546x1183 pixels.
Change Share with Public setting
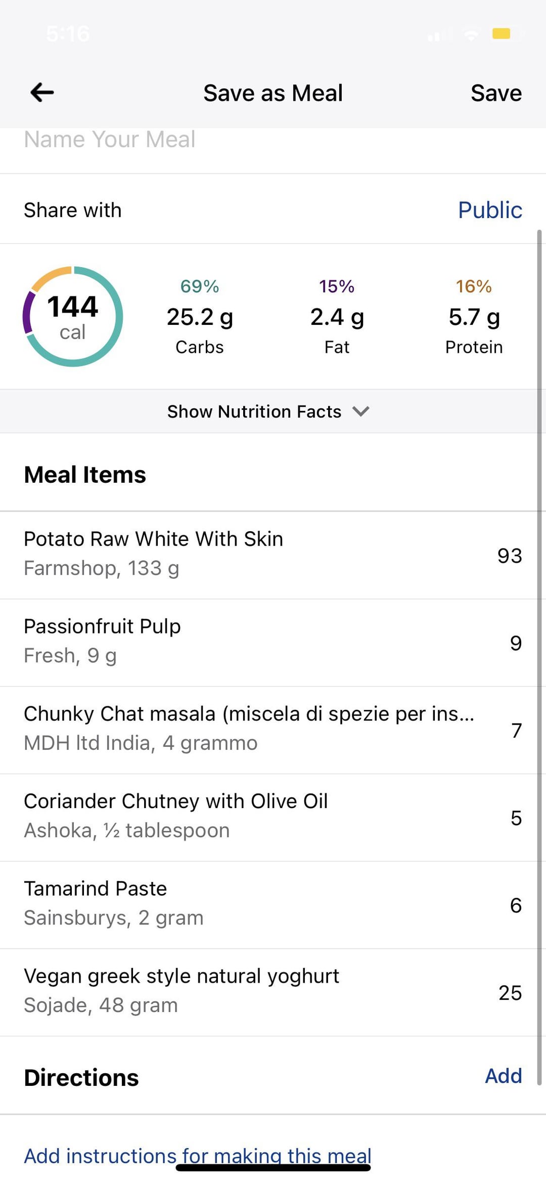489,210
